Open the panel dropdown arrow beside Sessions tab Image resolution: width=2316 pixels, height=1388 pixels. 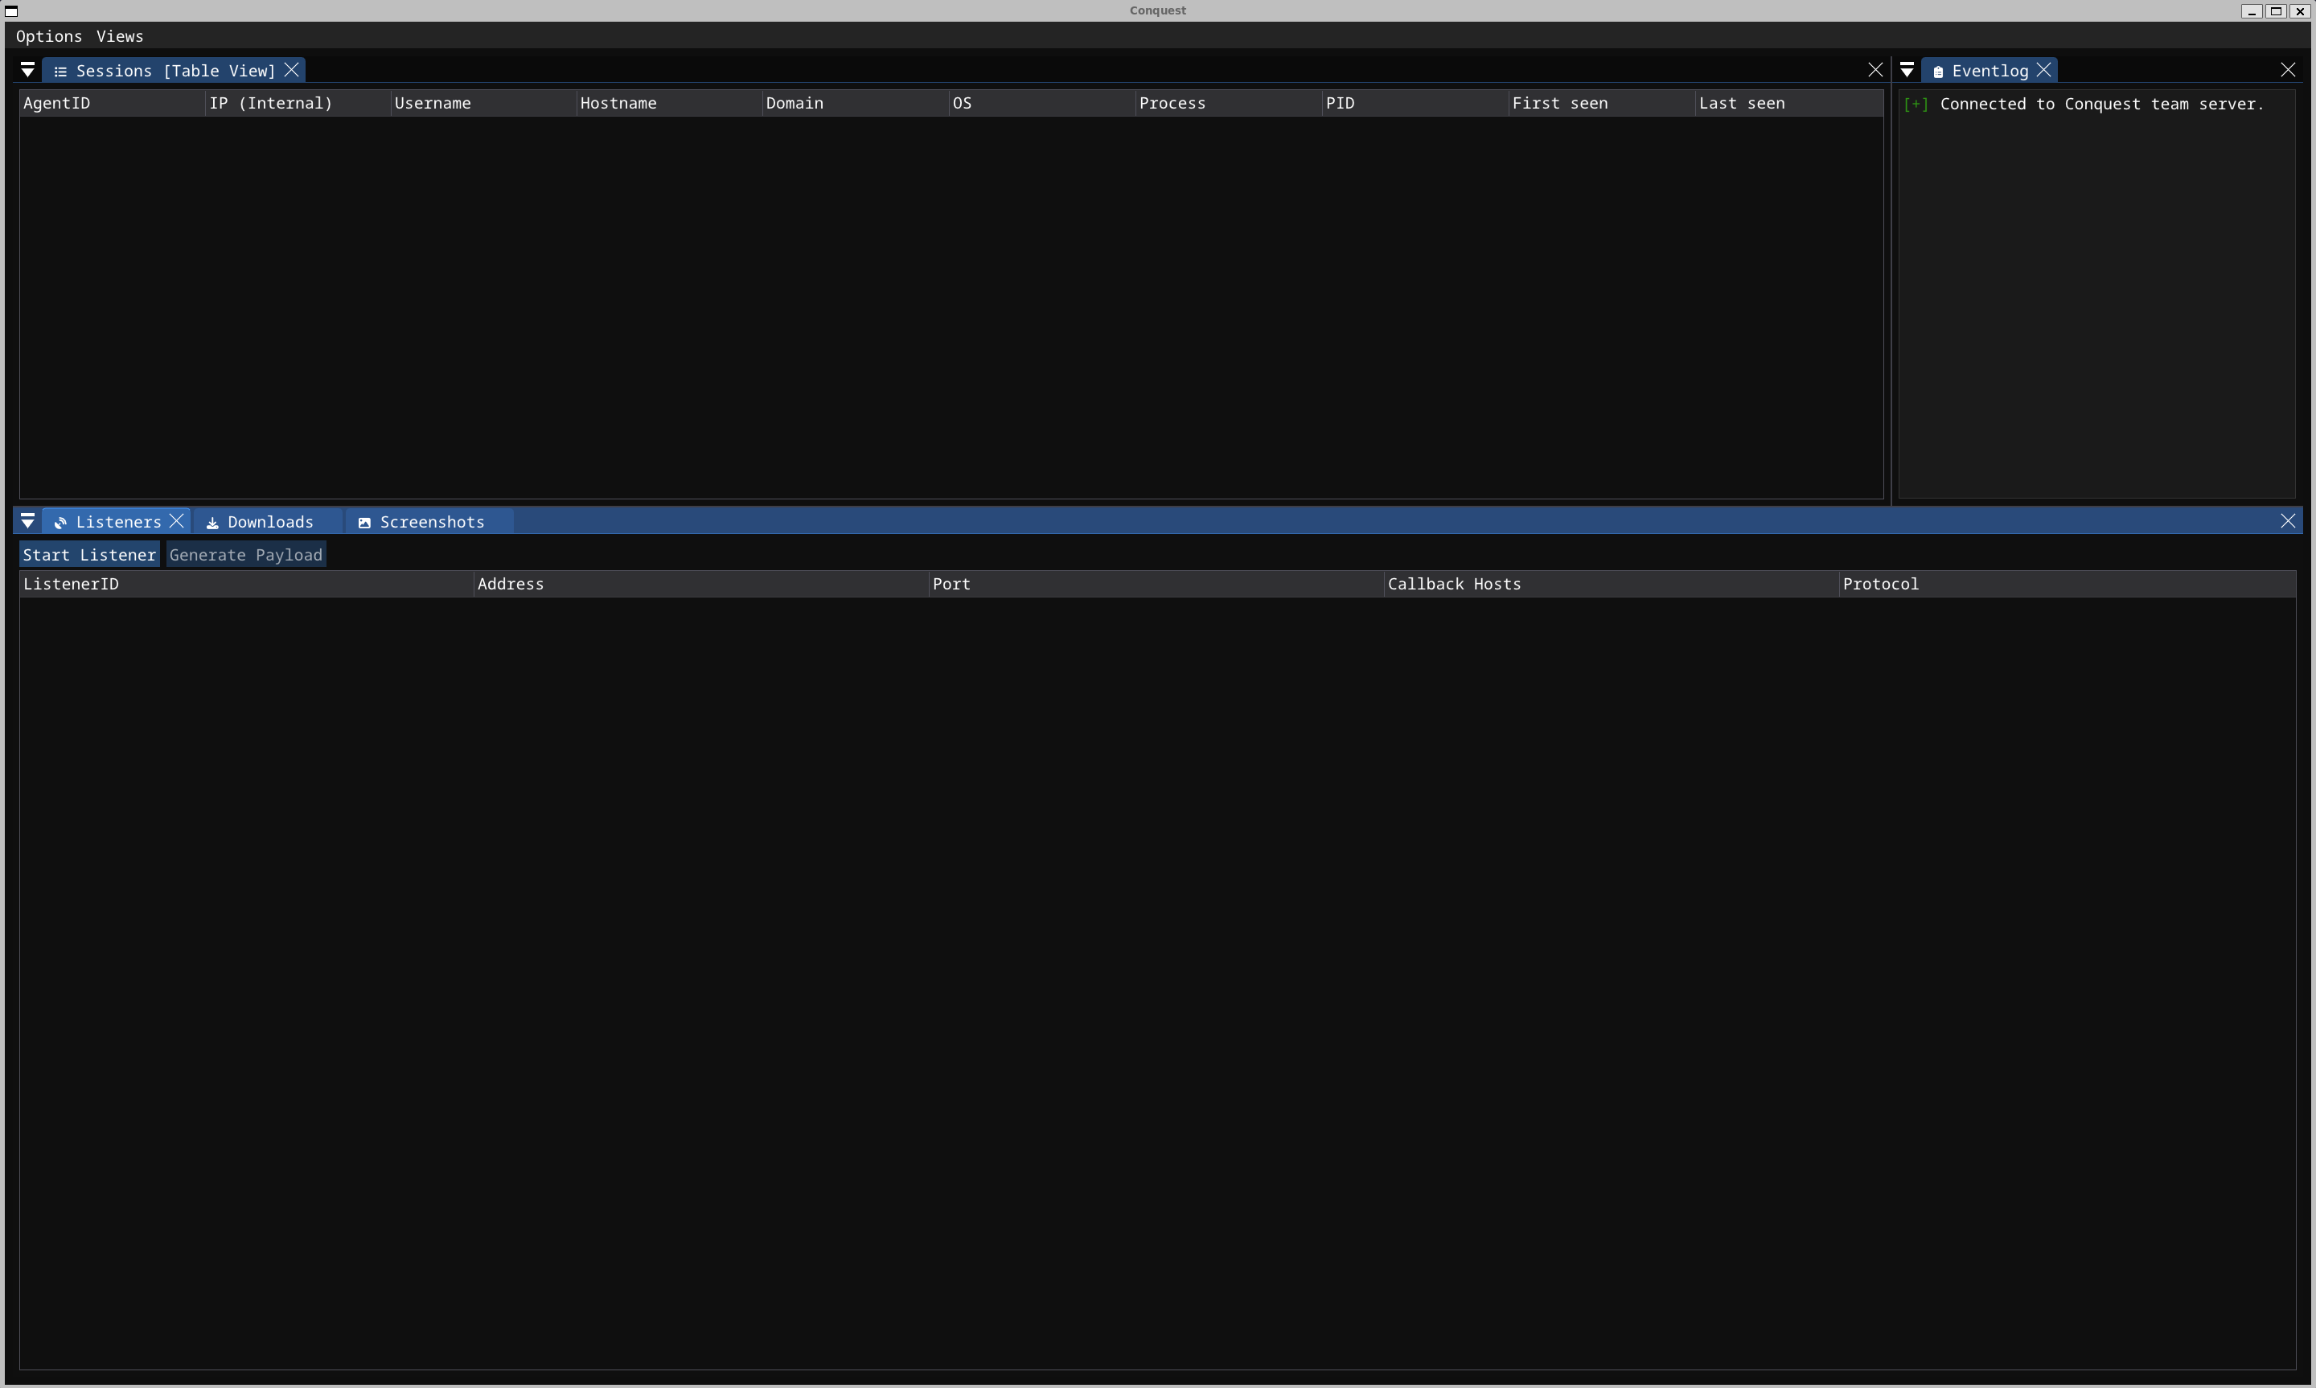27,69
